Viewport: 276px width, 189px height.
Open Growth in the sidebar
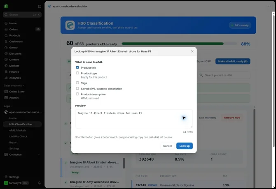tap(14, 48)
